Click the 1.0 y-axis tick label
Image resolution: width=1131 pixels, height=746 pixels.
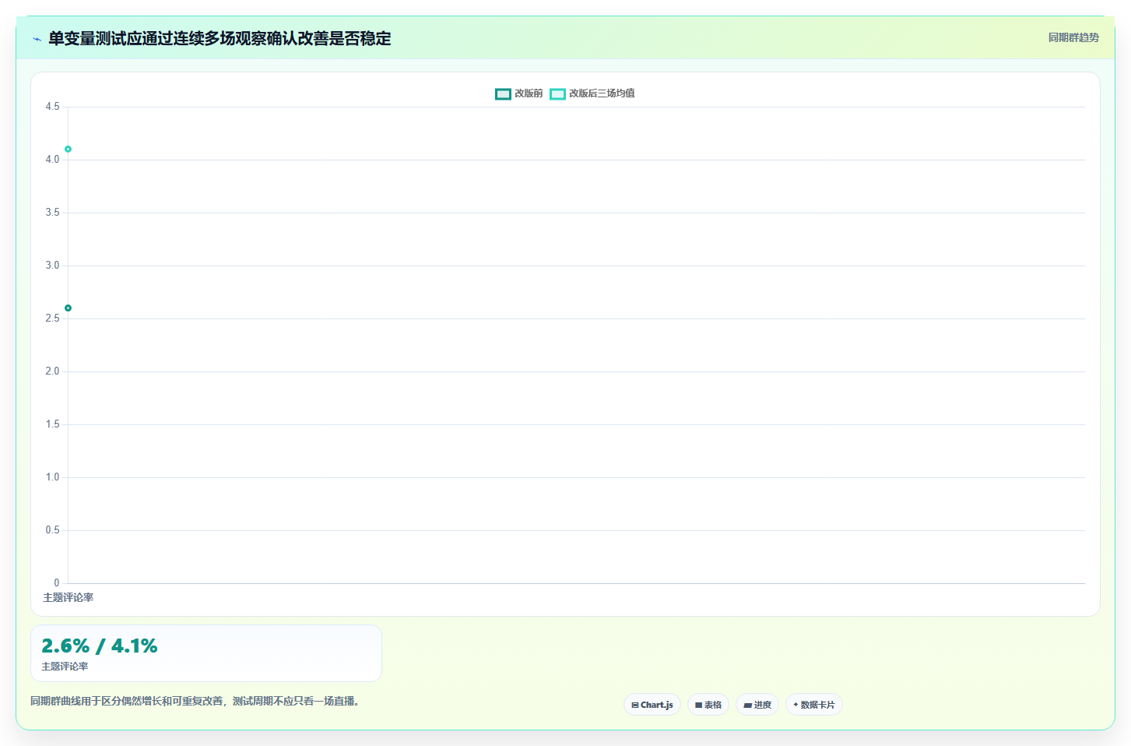(x=52, y=477)
